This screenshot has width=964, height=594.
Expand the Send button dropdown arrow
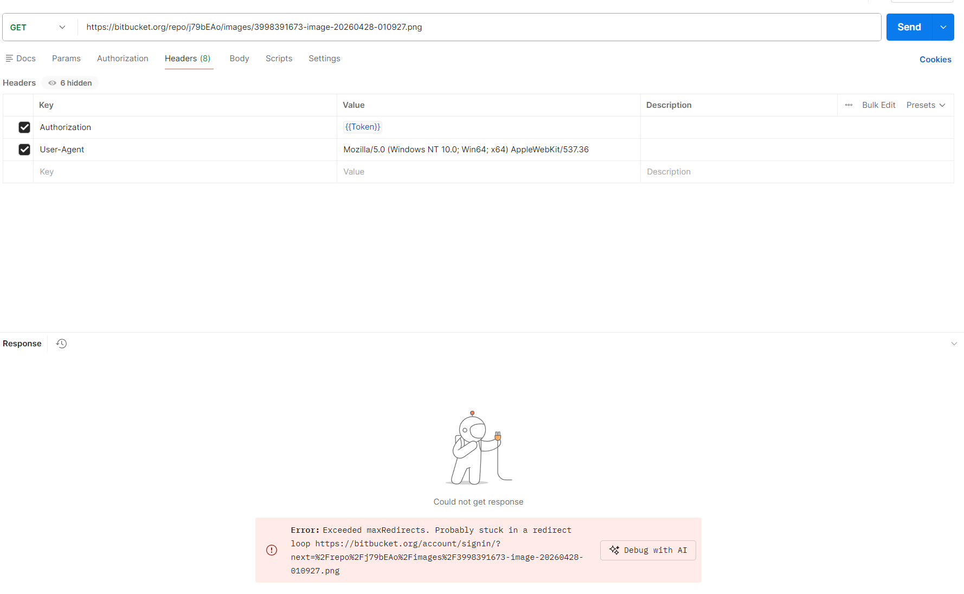(943, 27)
